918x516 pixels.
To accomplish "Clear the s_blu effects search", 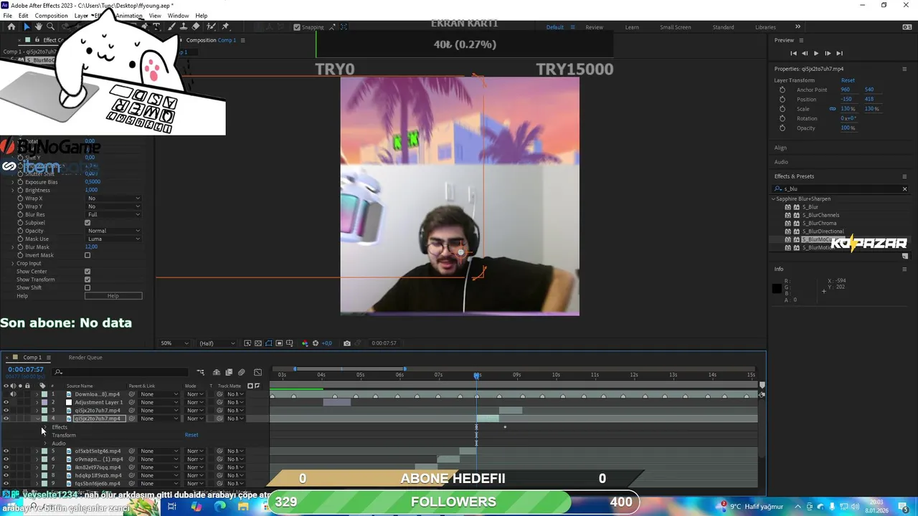I will pos(904,188).
